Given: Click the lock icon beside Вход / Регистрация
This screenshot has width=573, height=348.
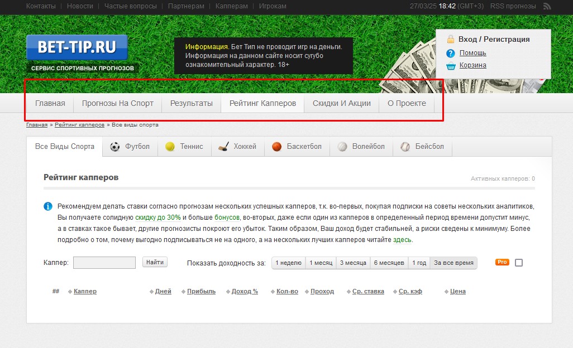Looking at the screenshot, I should 451,39.
